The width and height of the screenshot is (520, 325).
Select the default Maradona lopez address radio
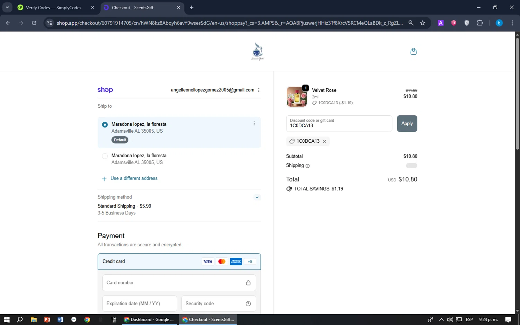point(105,124)
